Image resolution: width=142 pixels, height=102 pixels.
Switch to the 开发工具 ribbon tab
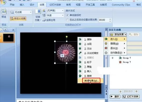[x=90, y=5]
